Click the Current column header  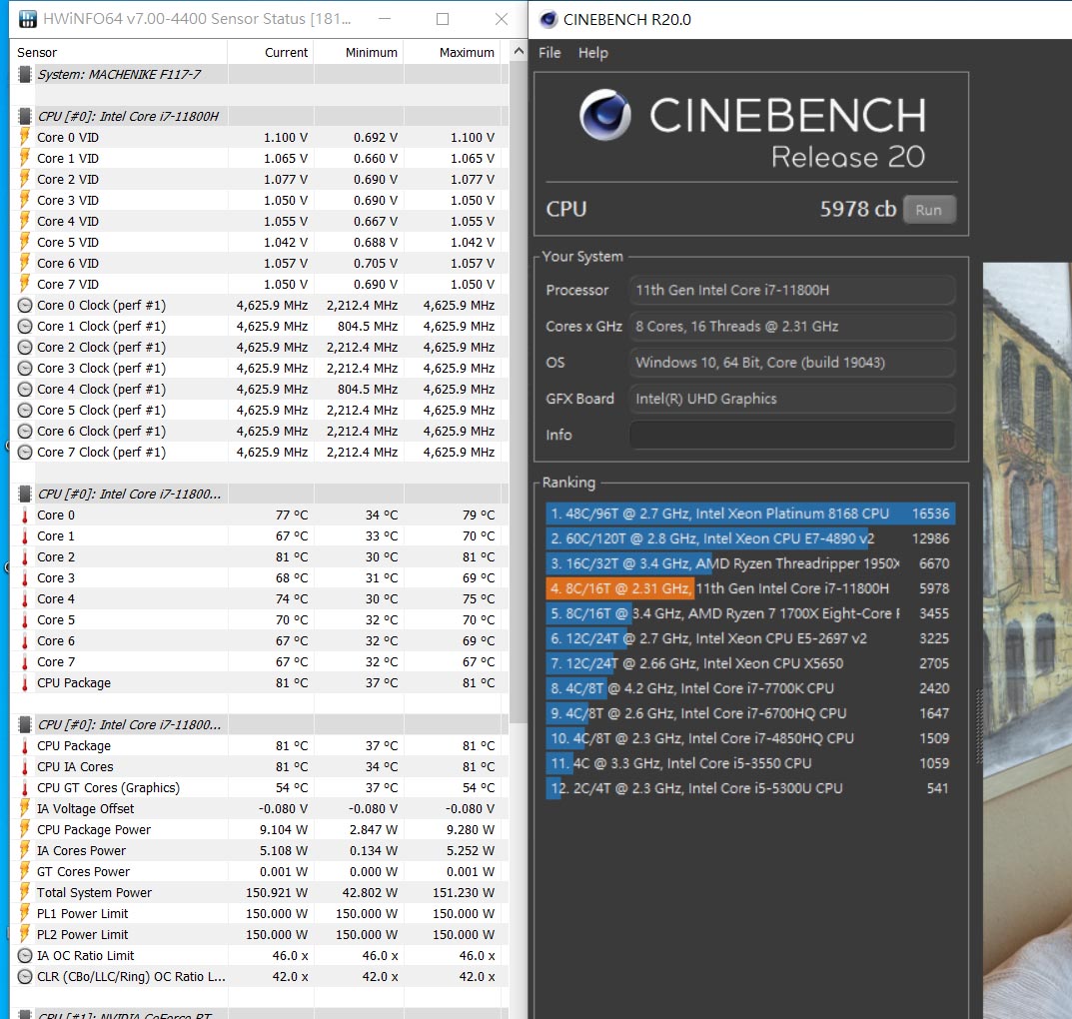coord(286,53)
